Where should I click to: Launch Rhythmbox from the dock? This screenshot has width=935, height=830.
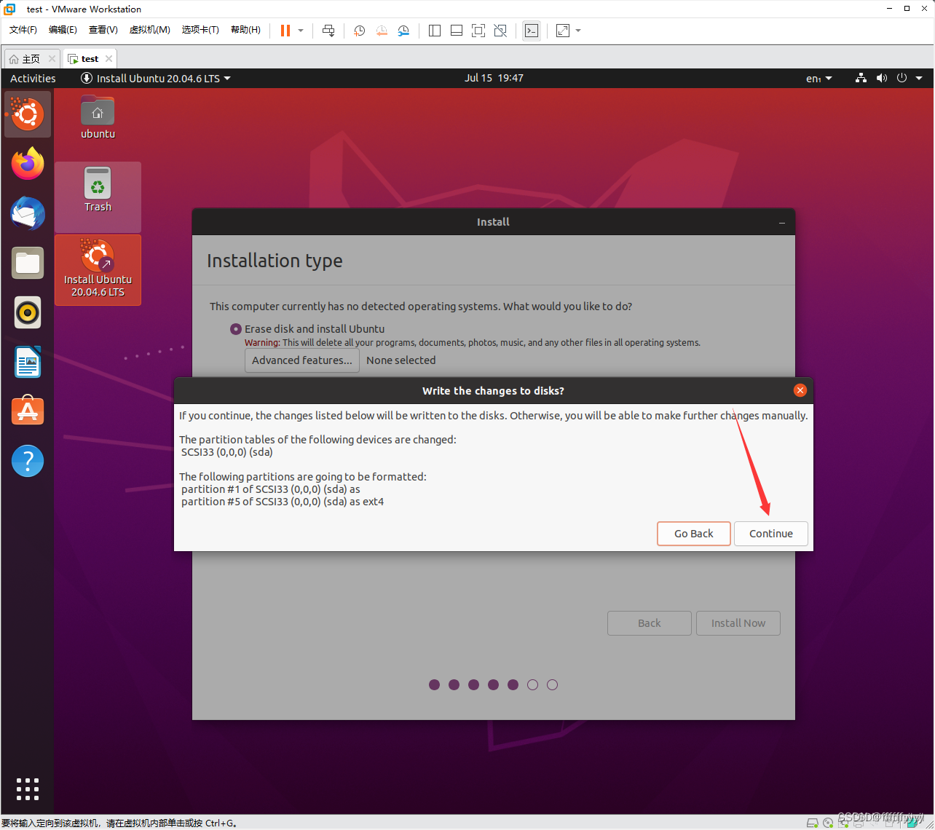[x=28, y=312]
